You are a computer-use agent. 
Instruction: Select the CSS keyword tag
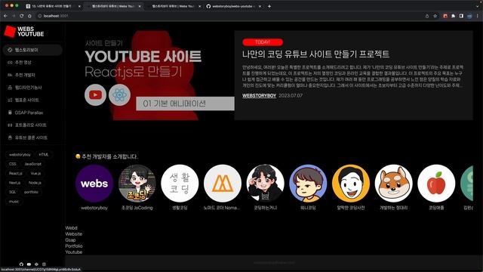13,164
